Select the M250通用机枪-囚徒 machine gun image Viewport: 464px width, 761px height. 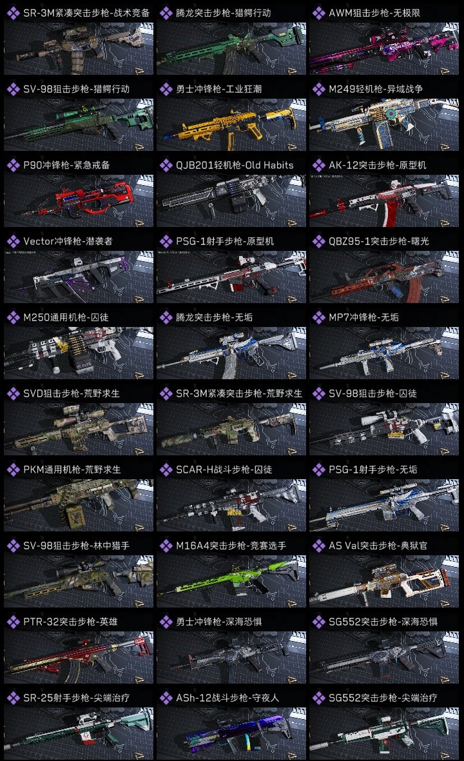[79, 353]
